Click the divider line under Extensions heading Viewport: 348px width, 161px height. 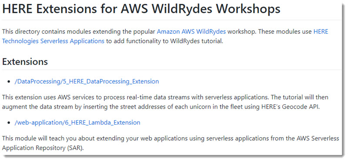pos(171,70)
